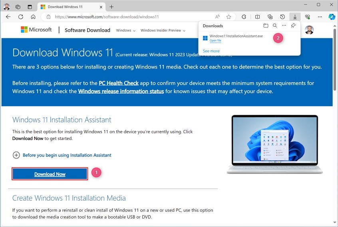338x227 pixels.
Task: Click the Microsoft logo
Action: pyautogui.click(x=36, y=30)
